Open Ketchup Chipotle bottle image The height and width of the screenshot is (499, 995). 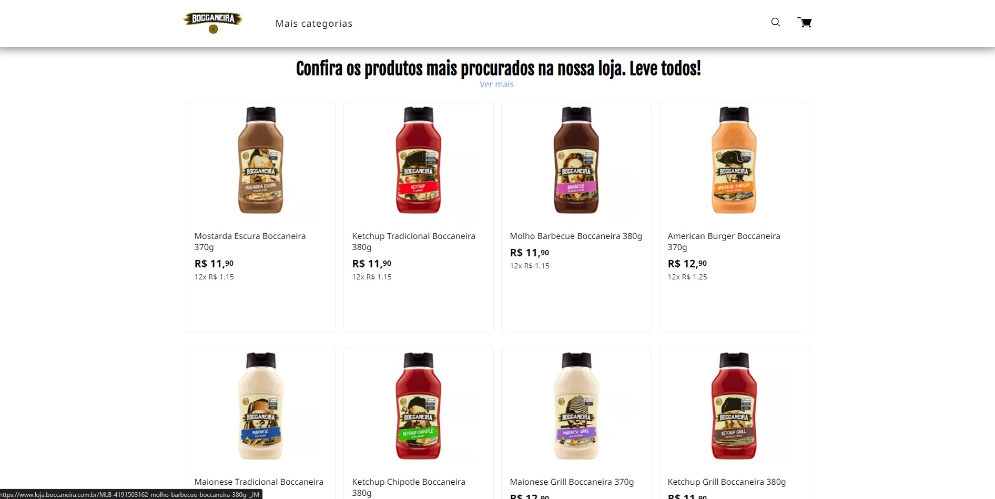[x=419, y=406]
